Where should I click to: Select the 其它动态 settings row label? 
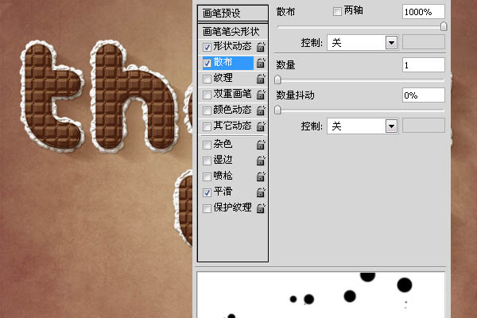click(232, 126)
